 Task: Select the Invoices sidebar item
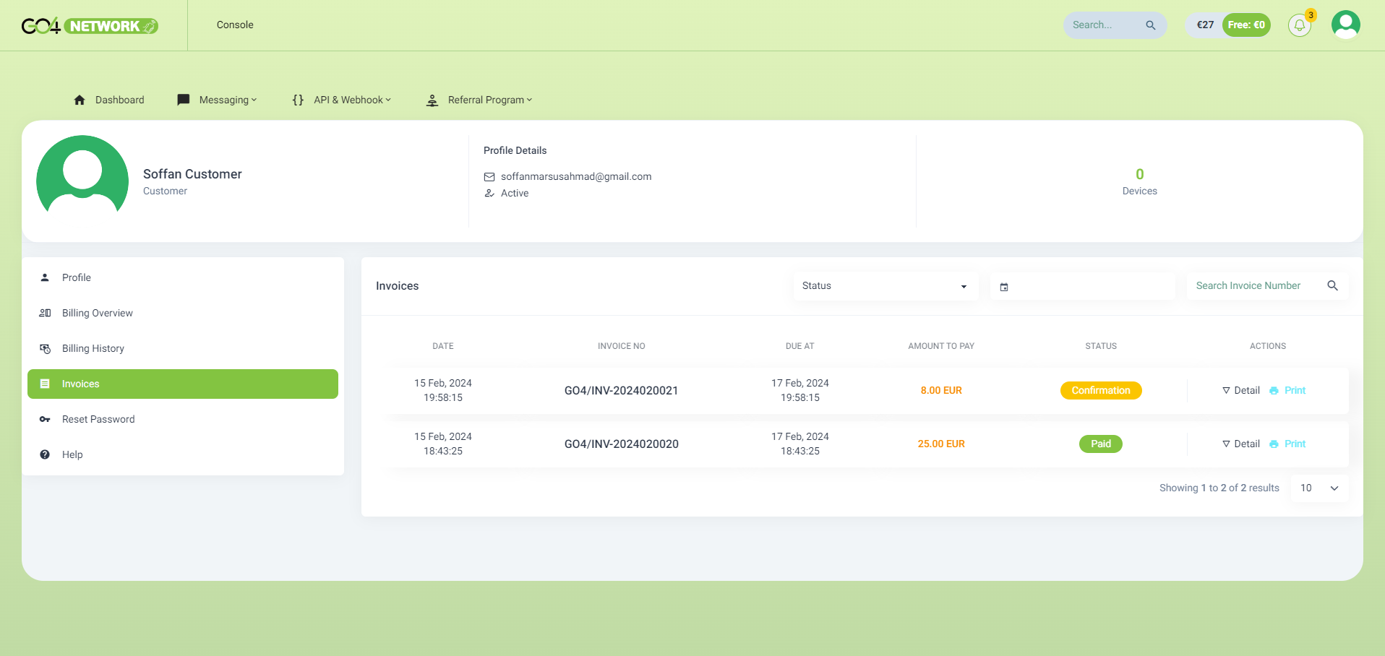[x=183, y=384]
